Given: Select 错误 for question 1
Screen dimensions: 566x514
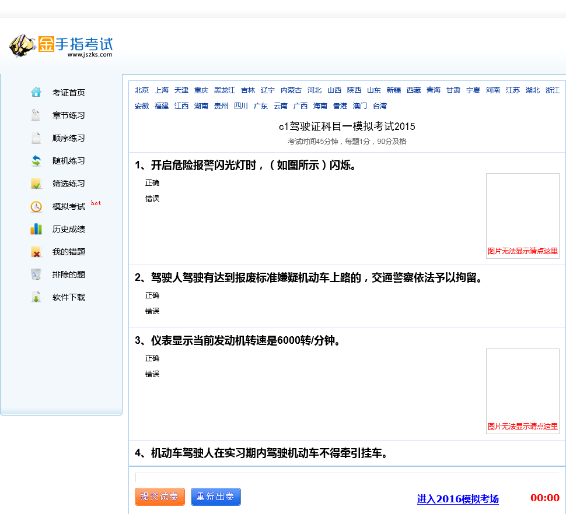Looking at the screenshot, I should coord(152,198).
